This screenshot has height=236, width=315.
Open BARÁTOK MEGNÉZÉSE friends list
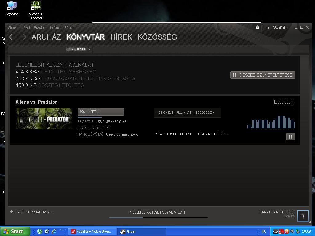pyautogui.click(x=277, y=212)
